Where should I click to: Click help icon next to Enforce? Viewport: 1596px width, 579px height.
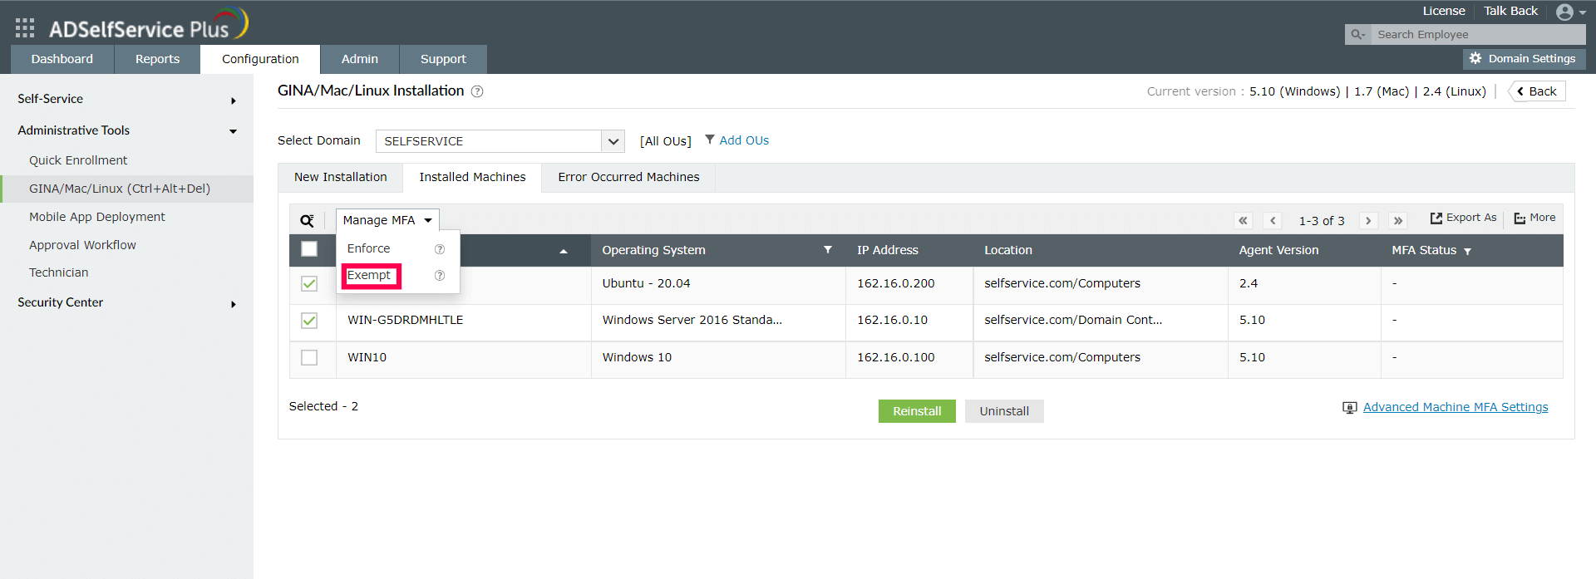click(440, 249)
